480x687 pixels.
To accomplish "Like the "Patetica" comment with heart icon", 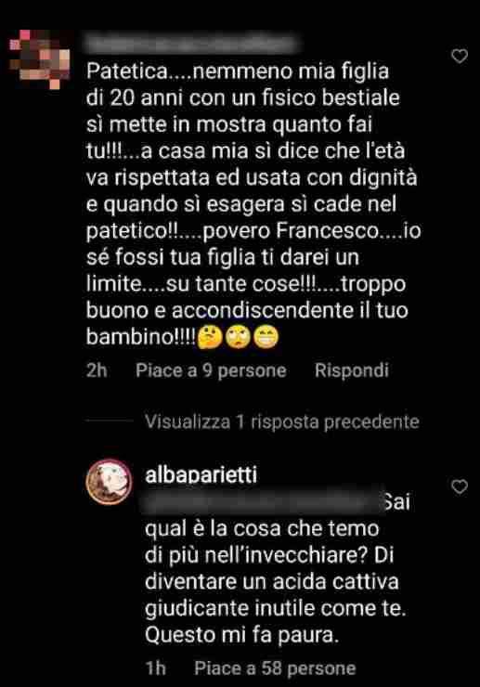I will [x=460, y=56].
